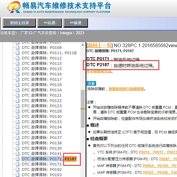
Task: Click the document icon beside P0137
Action: (17, 138)
